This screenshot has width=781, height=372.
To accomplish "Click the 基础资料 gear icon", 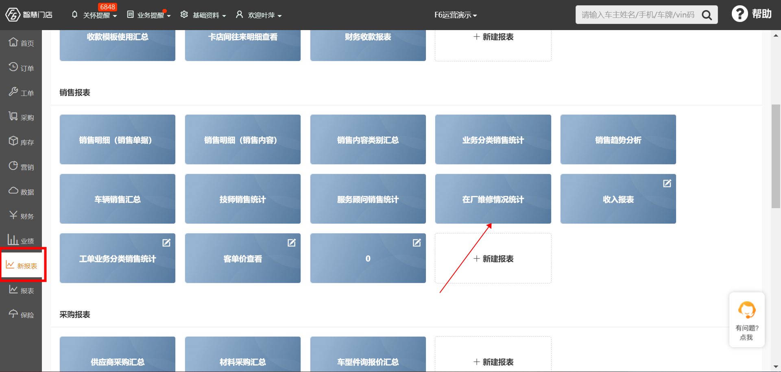I will [x=184, y=15].
